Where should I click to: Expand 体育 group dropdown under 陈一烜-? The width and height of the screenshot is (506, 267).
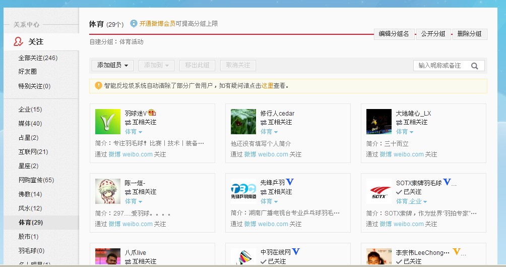(x=134, y=201)
